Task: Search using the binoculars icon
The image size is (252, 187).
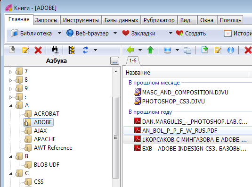Action: 55,50
